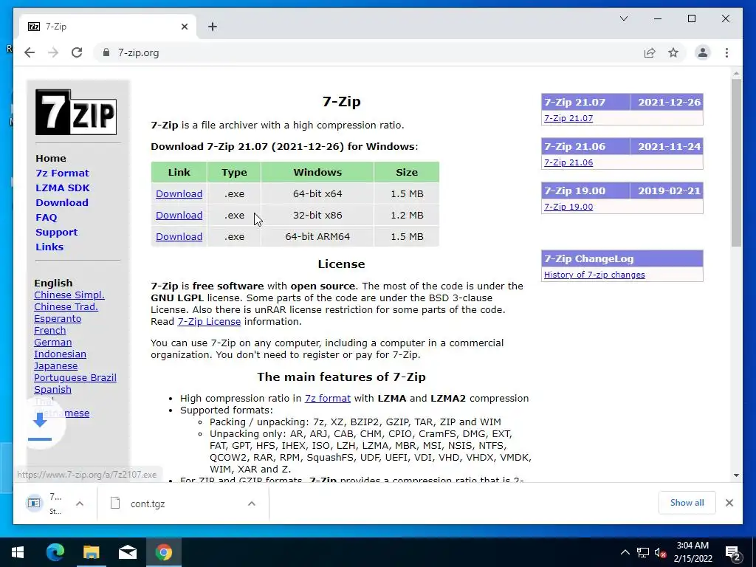Download the 64-bit ARM64 .exe
This screenshot has height=567, width=756.
(x=179, y=237)
